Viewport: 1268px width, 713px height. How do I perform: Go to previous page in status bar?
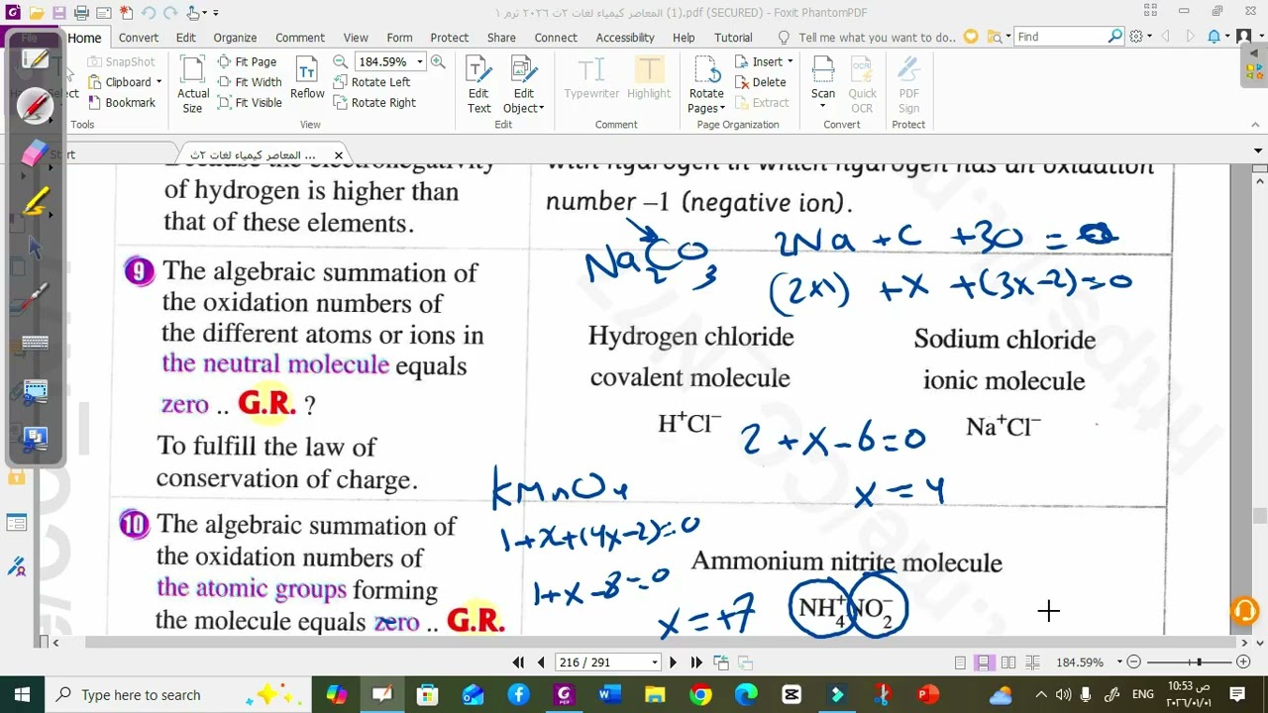click(x=541, y=662)
